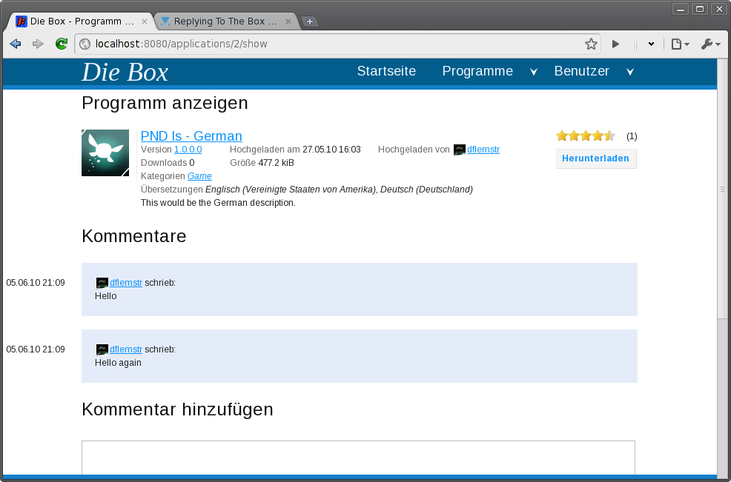Open the Game category link
Screen dimensions: 731x482
(199, 176)
